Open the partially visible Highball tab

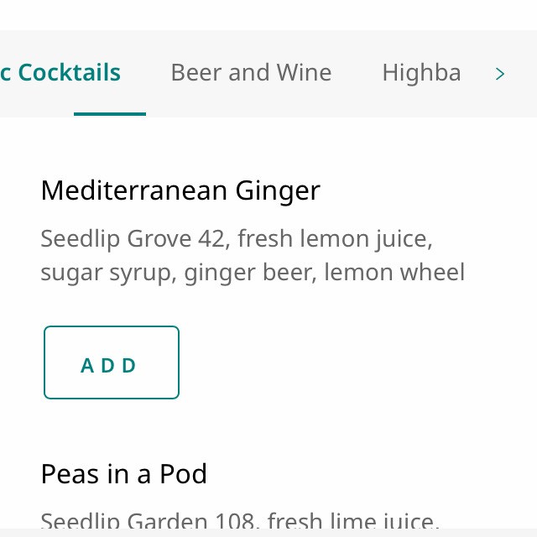tap(421, 73)
